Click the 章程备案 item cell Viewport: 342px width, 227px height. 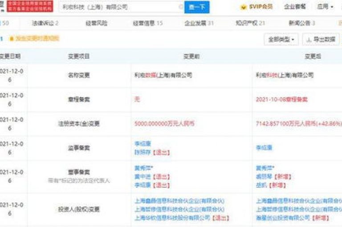pos(79,100)
